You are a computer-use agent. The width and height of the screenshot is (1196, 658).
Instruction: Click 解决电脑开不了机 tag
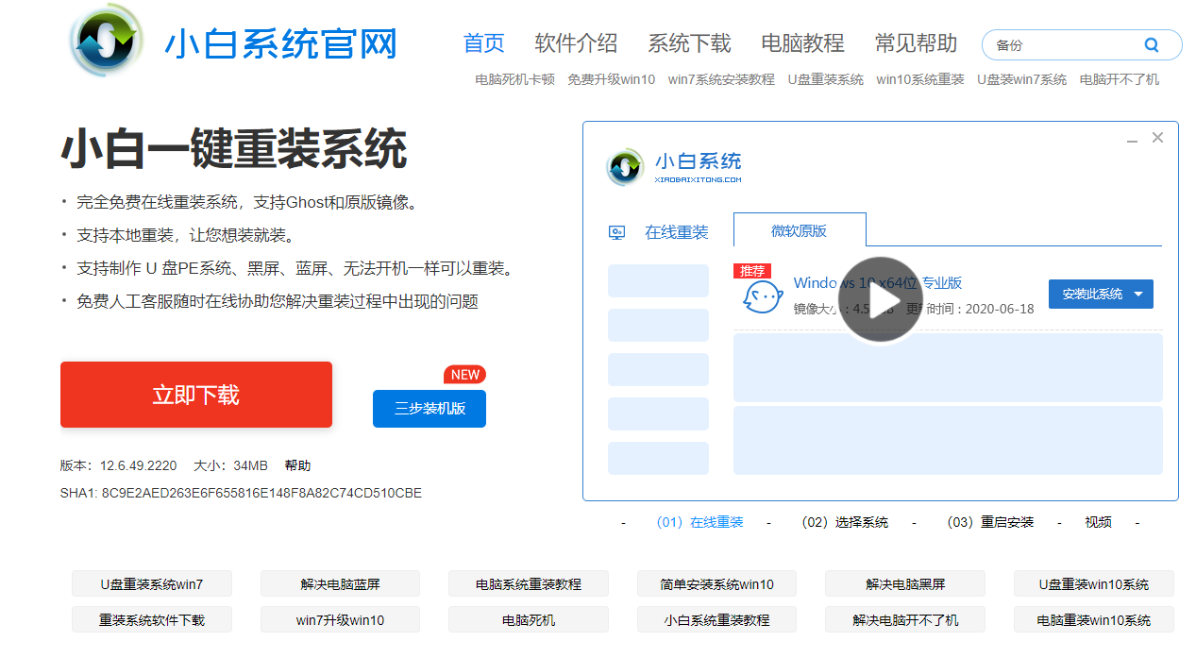point(905,619)
